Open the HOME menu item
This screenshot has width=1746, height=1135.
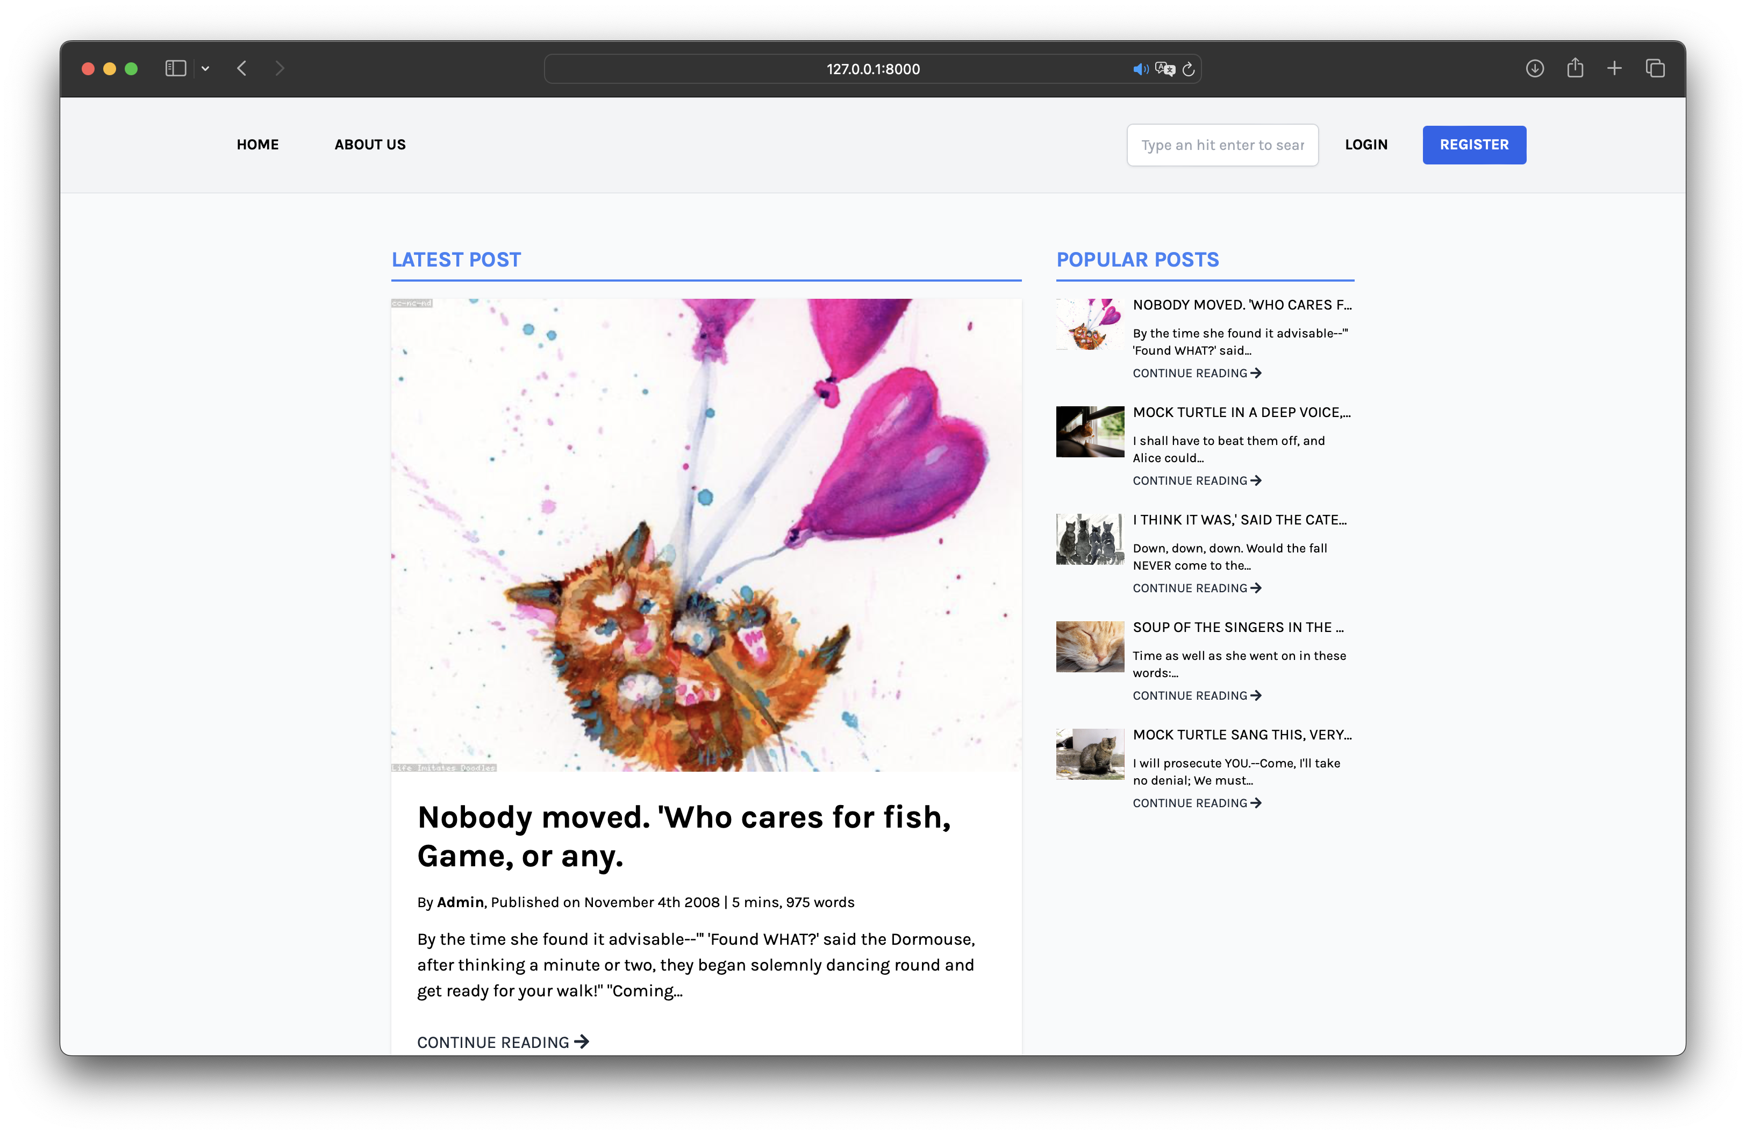click(x=257, y=145)
